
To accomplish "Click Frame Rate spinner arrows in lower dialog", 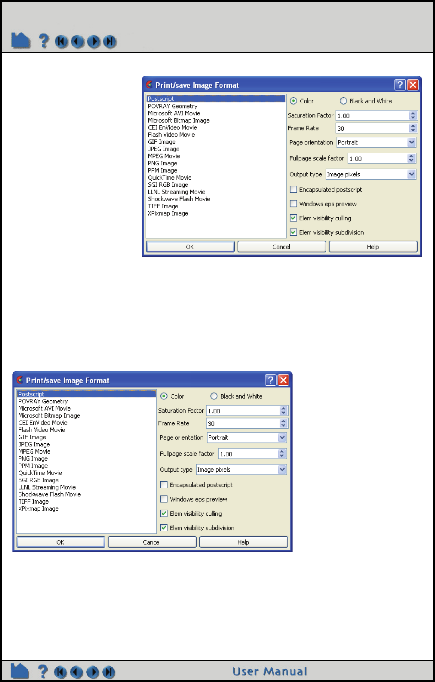I will click(283, 423).
